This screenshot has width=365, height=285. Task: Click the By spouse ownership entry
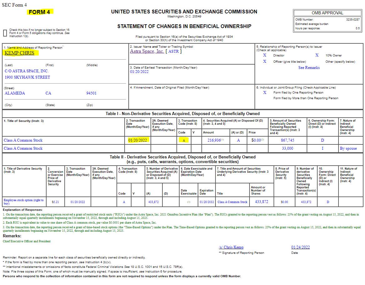(x=348, y=148)
